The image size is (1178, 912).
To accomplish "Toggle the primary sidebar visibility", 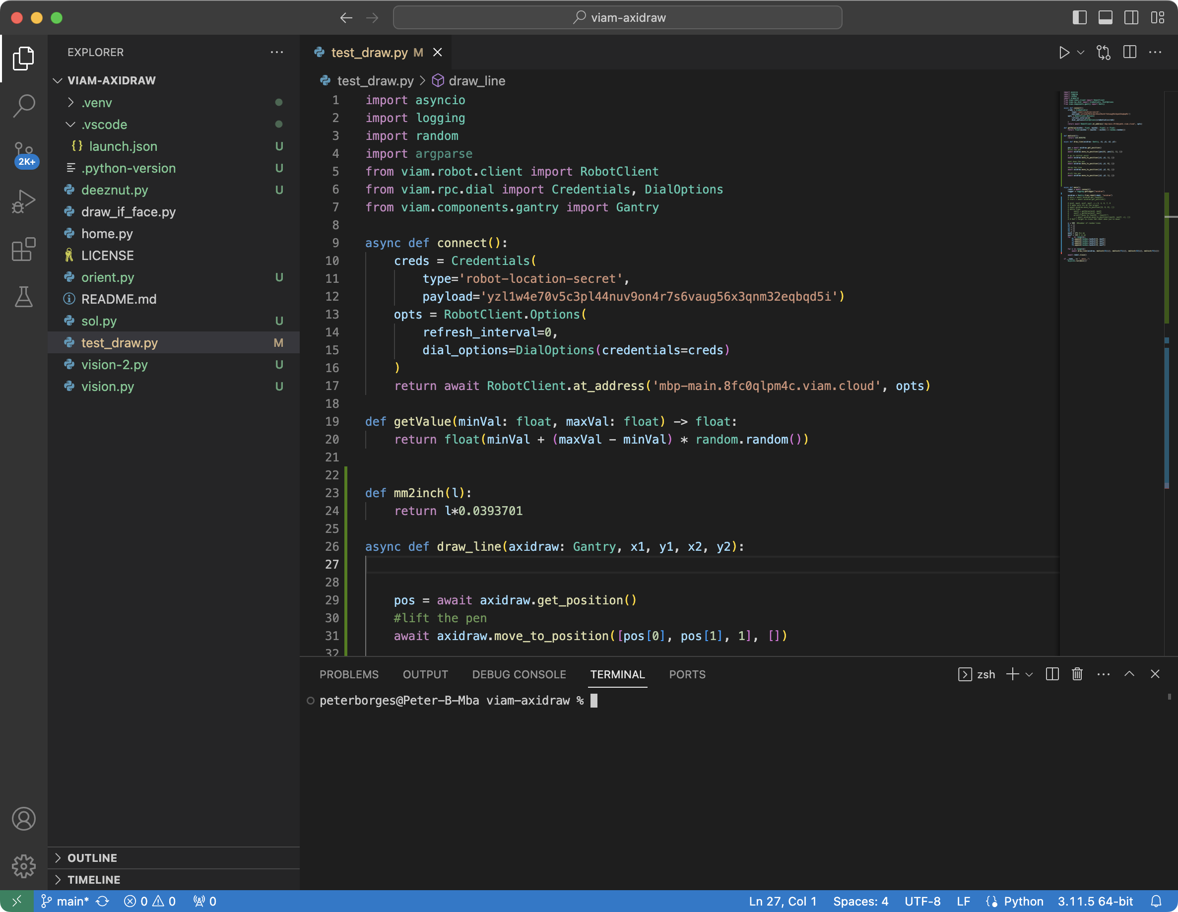I will [x=1079, y=17].
